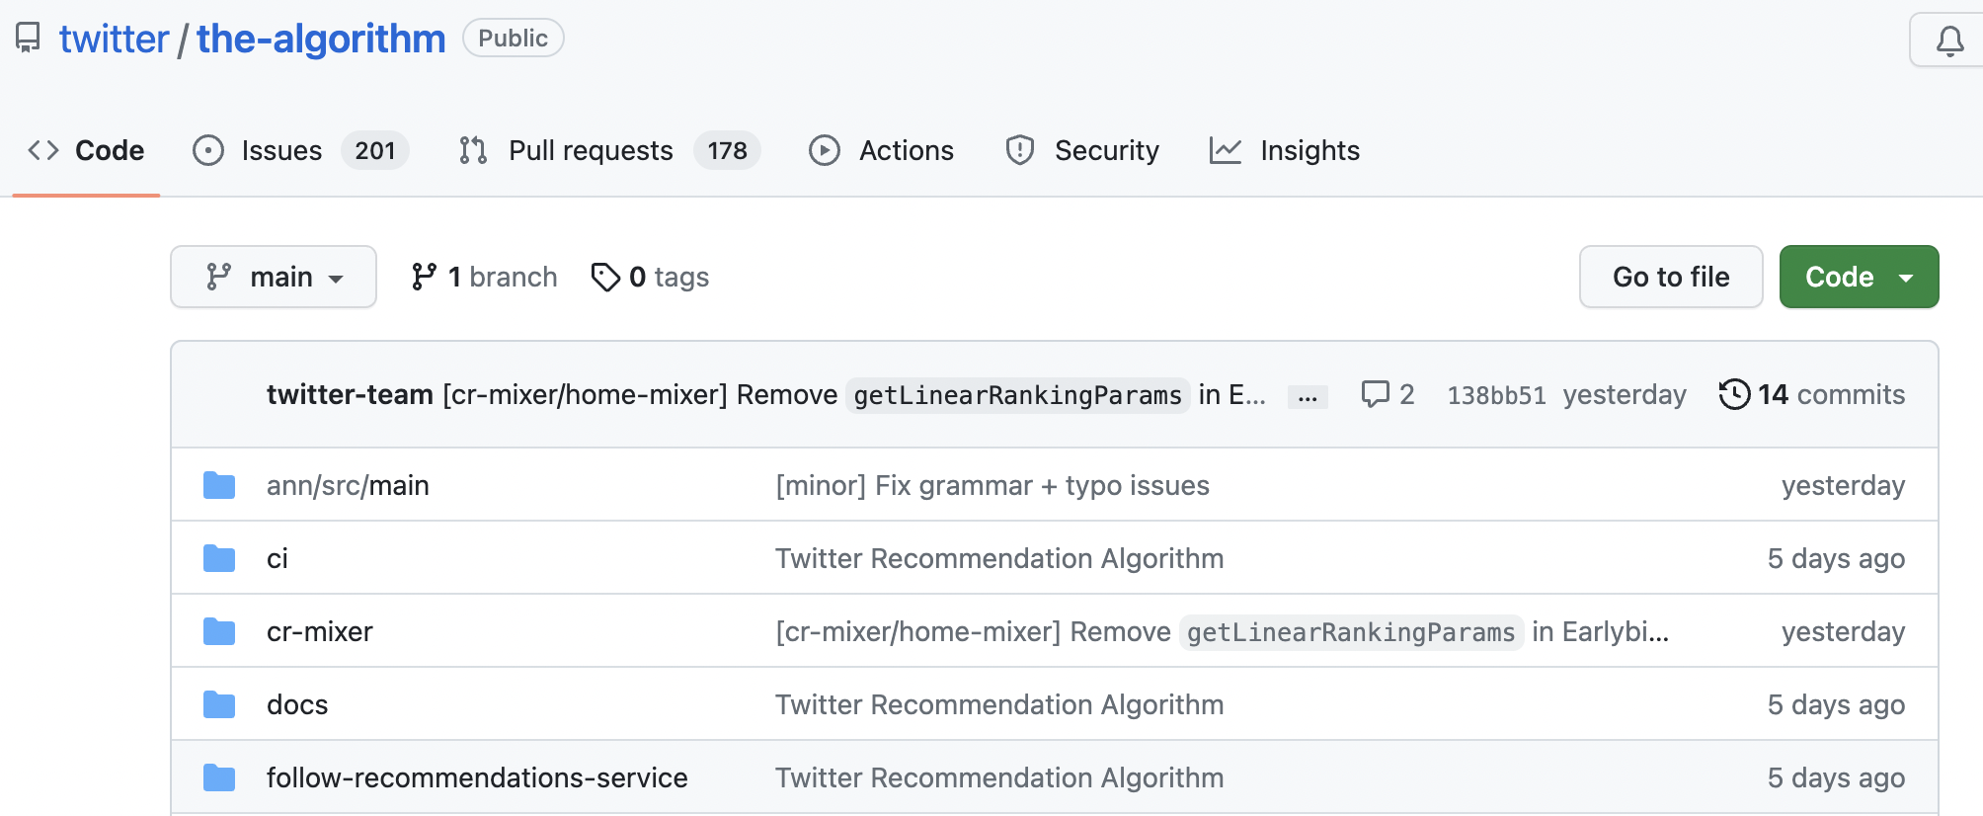Open the Pull requests tab

coord(590,150)
